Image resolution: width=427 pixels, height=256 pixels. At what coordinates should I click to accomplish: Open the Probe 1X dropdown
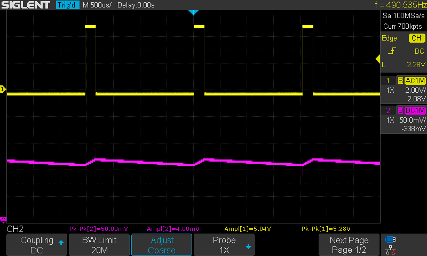(x=224, y=245)
